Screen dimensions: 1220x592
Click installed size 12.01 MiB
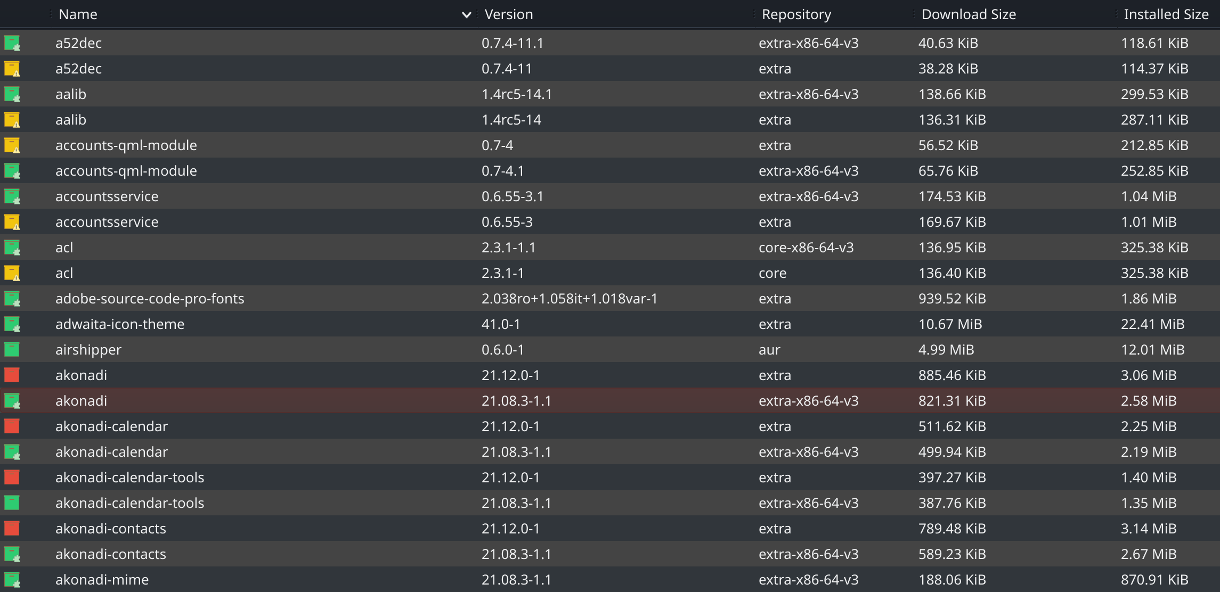coord(1153,350)
